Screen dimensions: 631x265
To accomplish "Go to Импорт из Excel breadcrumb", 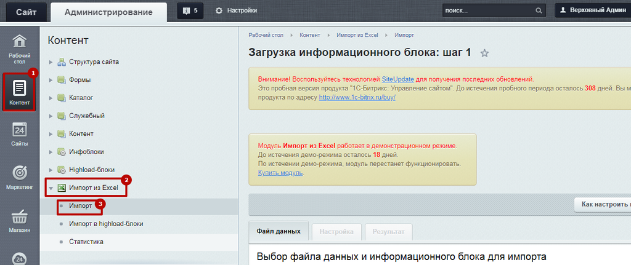I will point(357,35).
